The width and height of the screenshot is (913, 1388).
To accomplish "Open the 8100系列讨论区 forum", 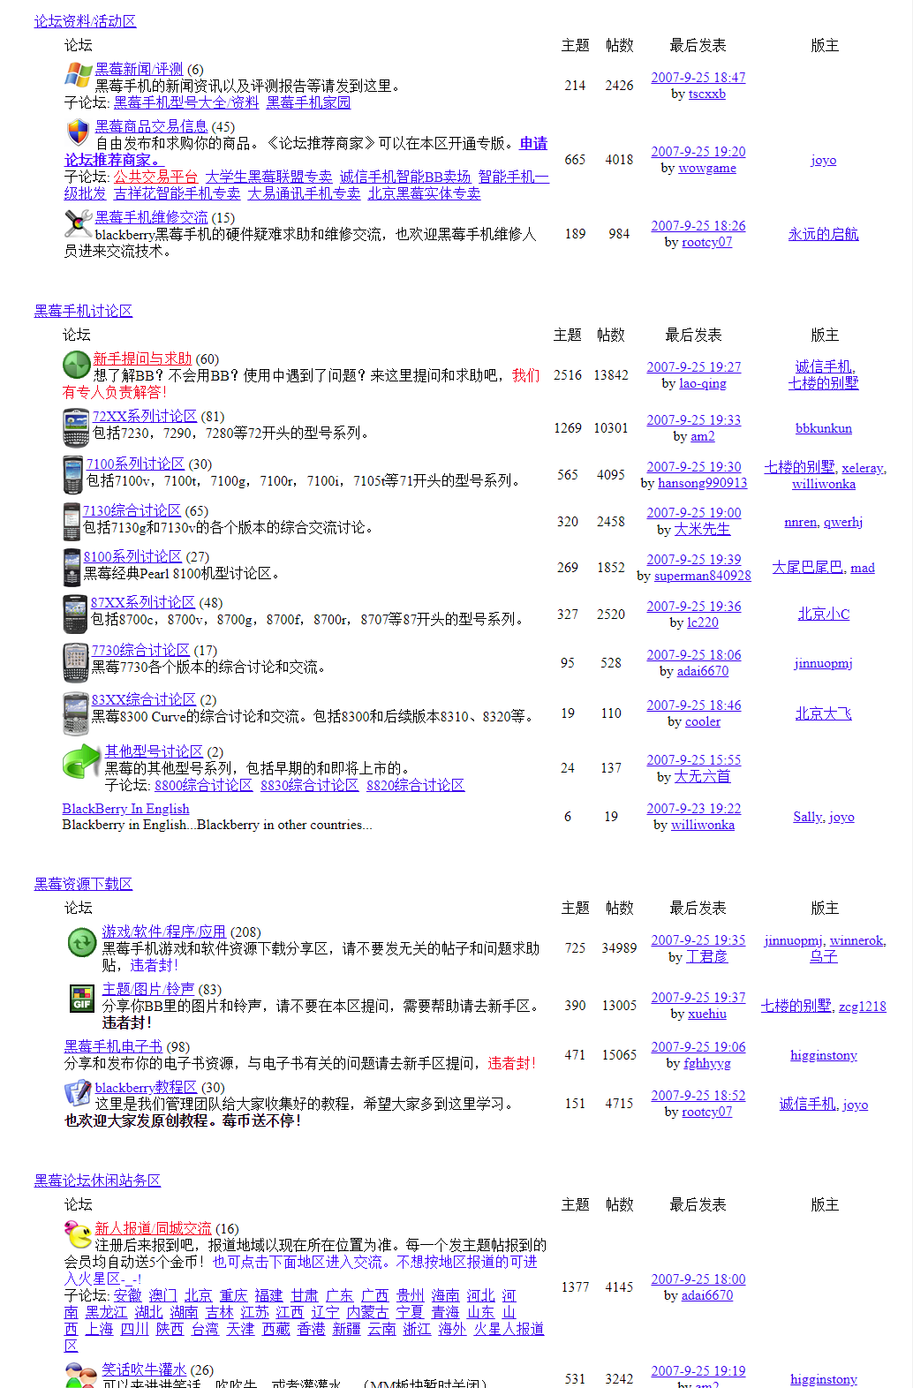I will [x=132, y=556].
